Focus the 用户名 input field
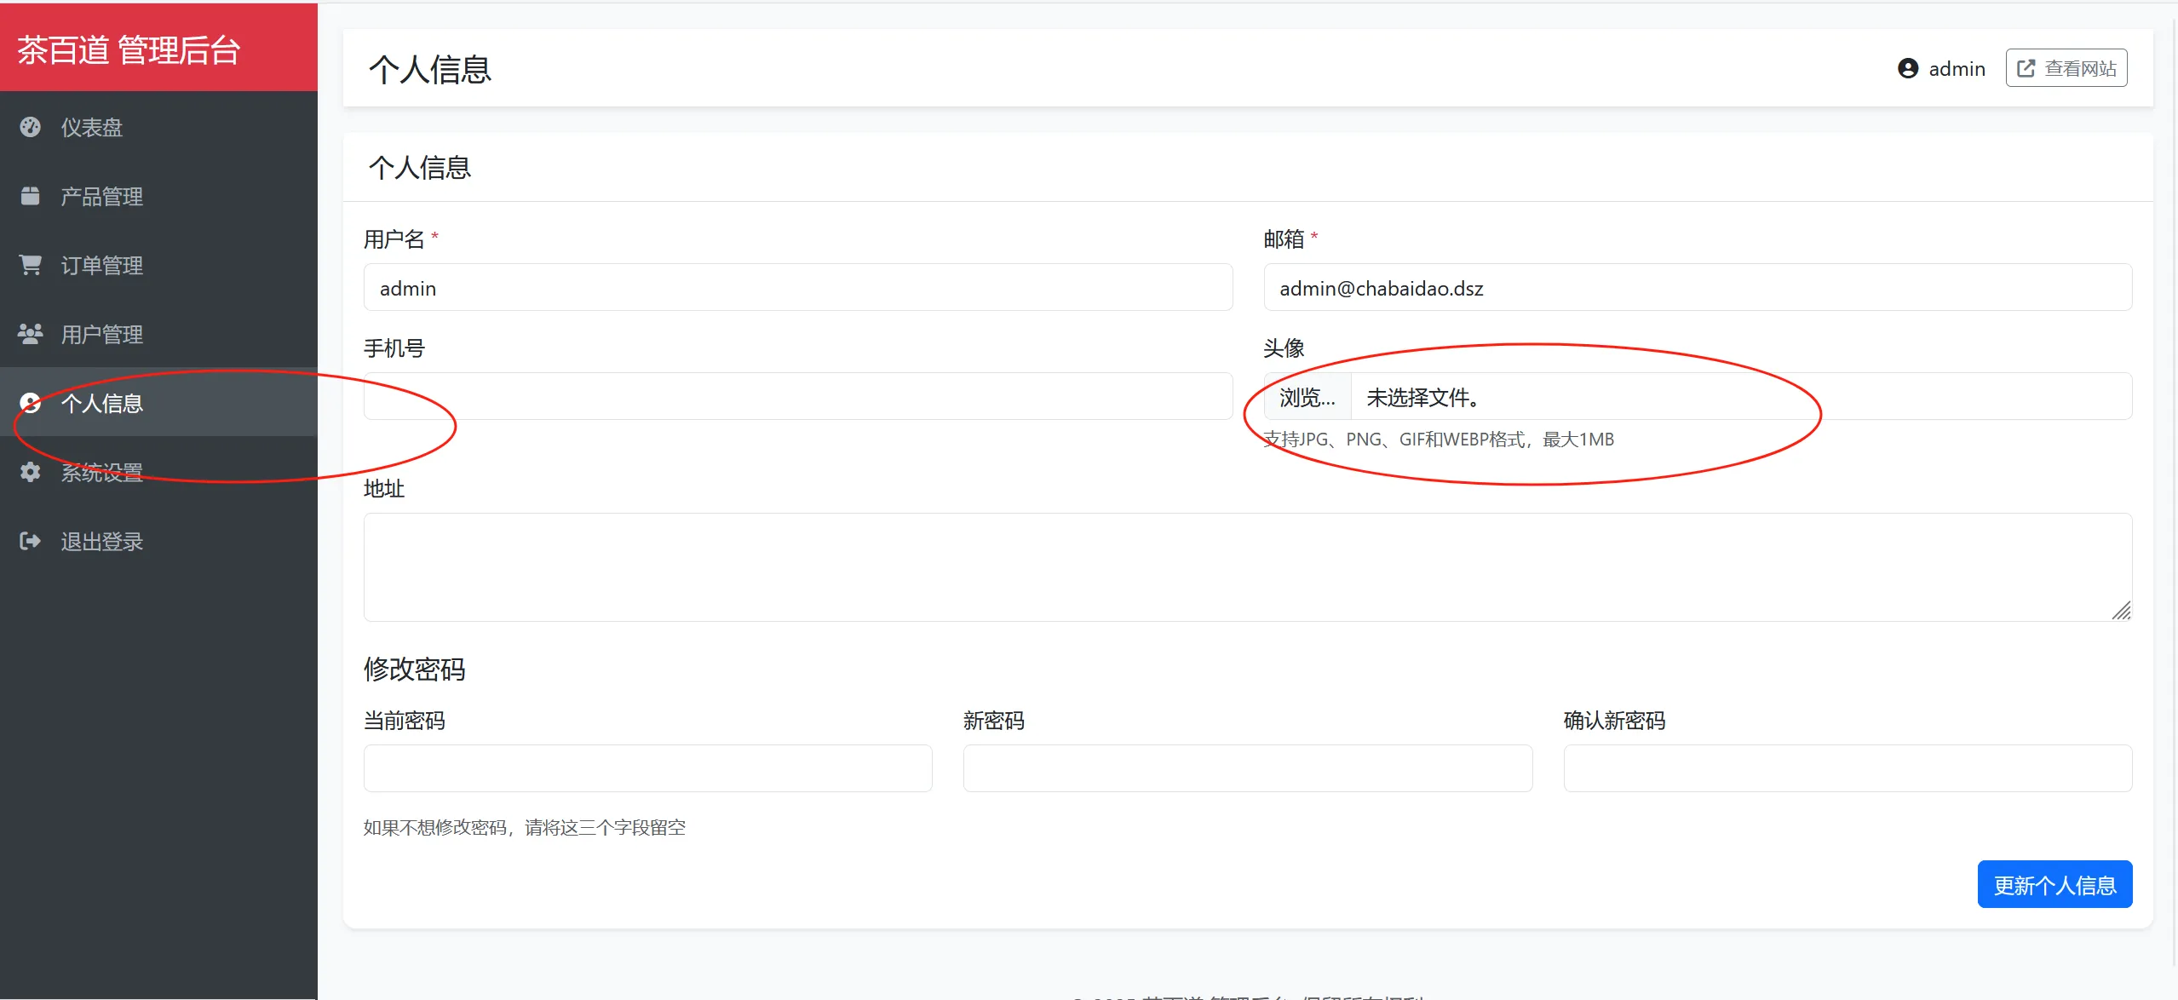 [x=797, y=288]
